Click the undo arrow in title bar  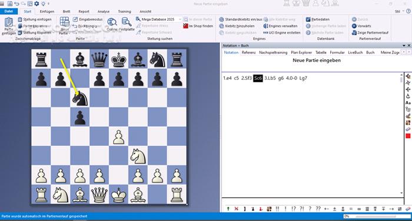click(17, 4)
